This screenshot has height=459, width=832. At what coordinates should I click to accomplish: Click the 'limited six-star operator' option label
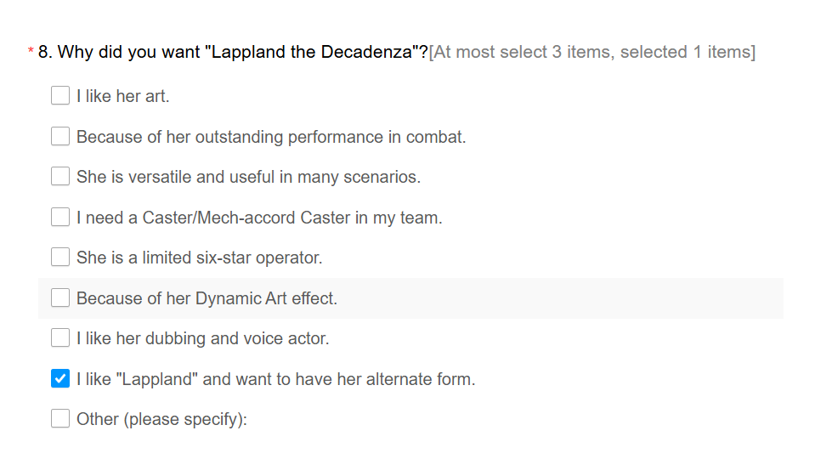point(232,258)
